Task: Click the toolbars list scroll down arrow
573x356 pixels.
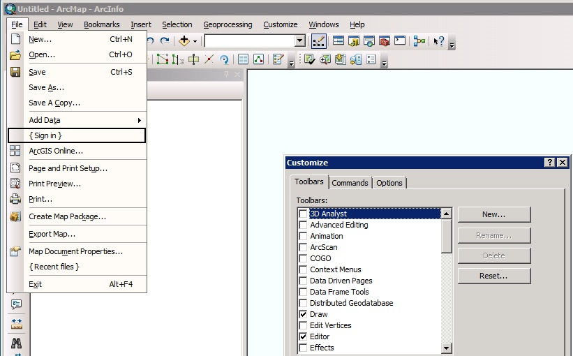Action: [447, 348]
